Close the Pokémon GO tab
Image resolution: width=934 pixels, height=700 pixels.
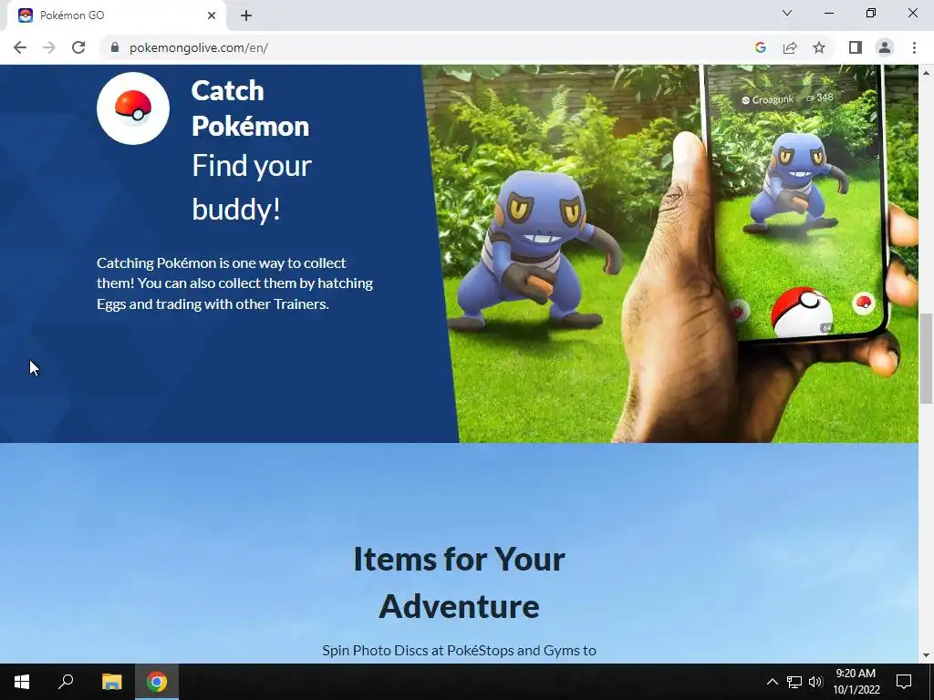pos(212,15)
